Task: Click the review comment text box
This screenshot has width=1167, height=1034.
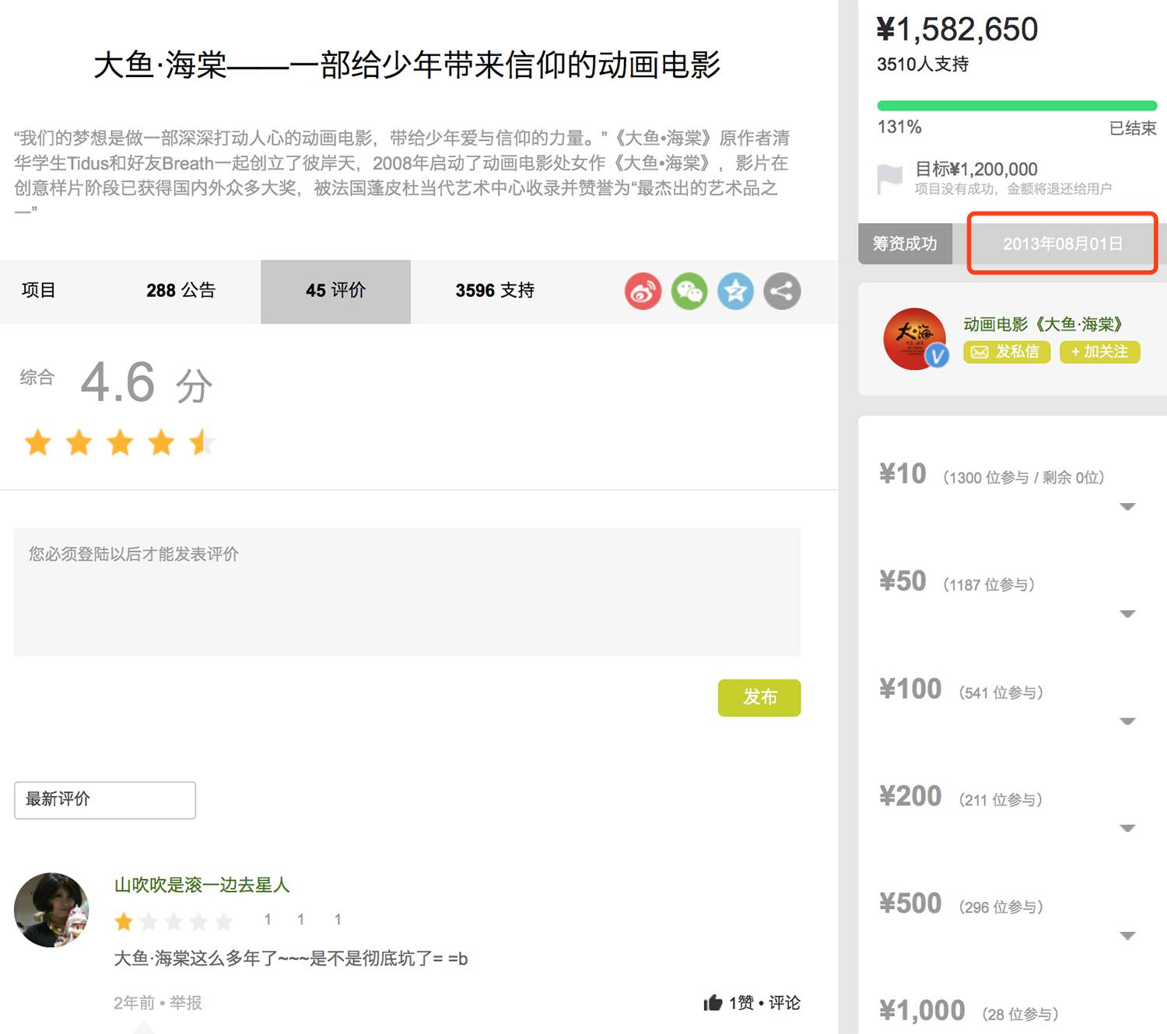Action: pos(407,592)
